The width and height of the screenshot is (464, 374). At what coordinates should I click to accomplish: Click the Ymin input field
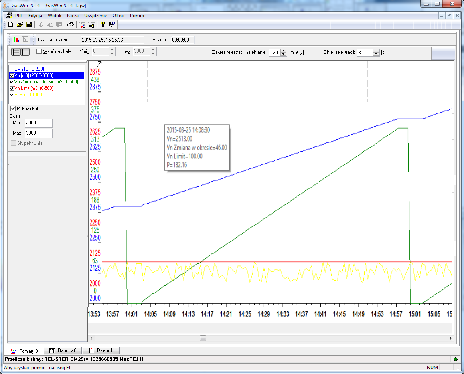[x=101, y=51]
